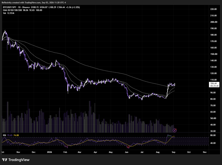Click the 30.00 price axis label

(x=213, y=131)
